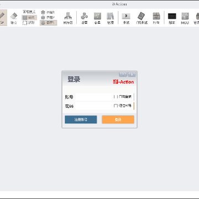The image size is (199, 199).
Task: Select the pencil drawing tool
Action: [3, 18]
